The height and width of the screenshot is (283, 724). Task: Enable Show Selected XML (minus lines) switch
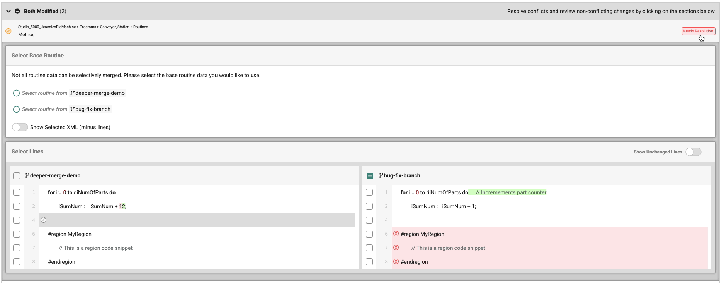20,127
